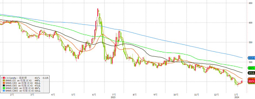Click the -0.11% change value in legend
This screenshot has width=255, height=99.
[x=45, y=78]
